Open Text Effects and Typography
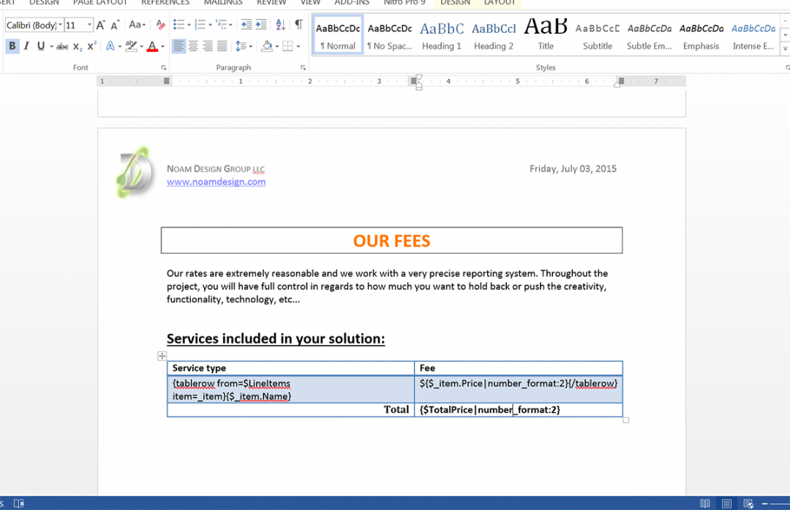Image resolution: width=790 pixels, height=510 pixels. (110, 46)
